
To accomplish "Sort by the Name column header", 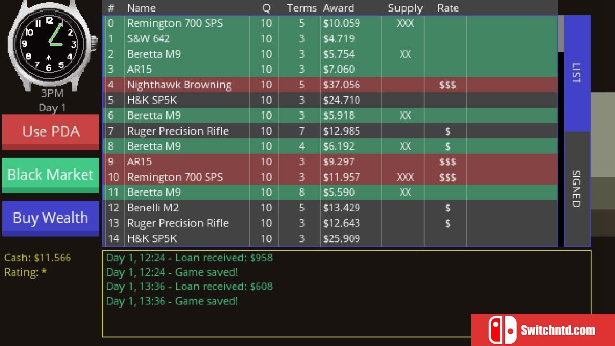I will click(x=141, y=8).
